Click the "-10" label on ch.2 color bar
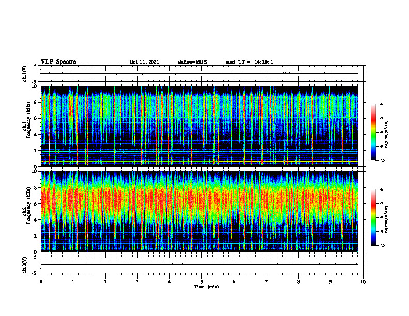 382,246
